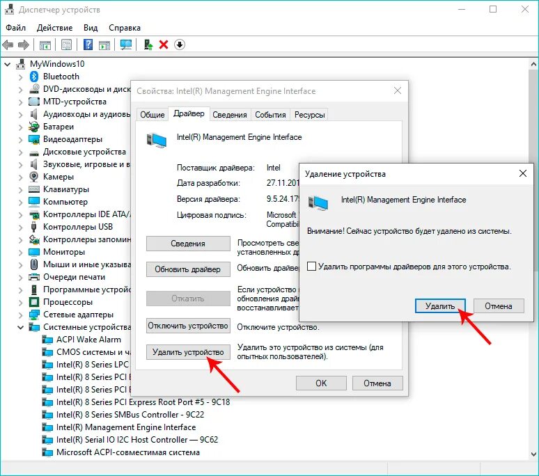Viewport: 539px width, 476px height.
Task: Expand the Камеры category
Action: [21, 177]
